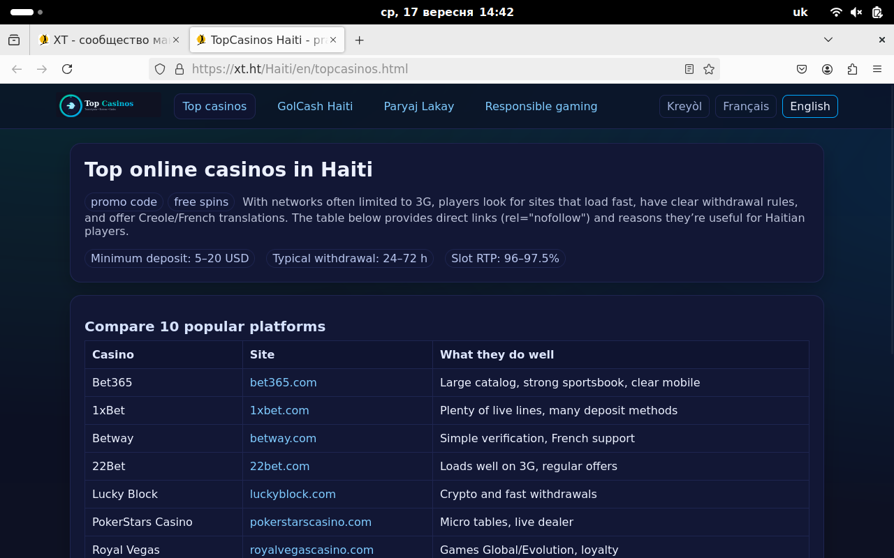Open the bet365.com link
The image size is (894, 558).
coord(284,382)
